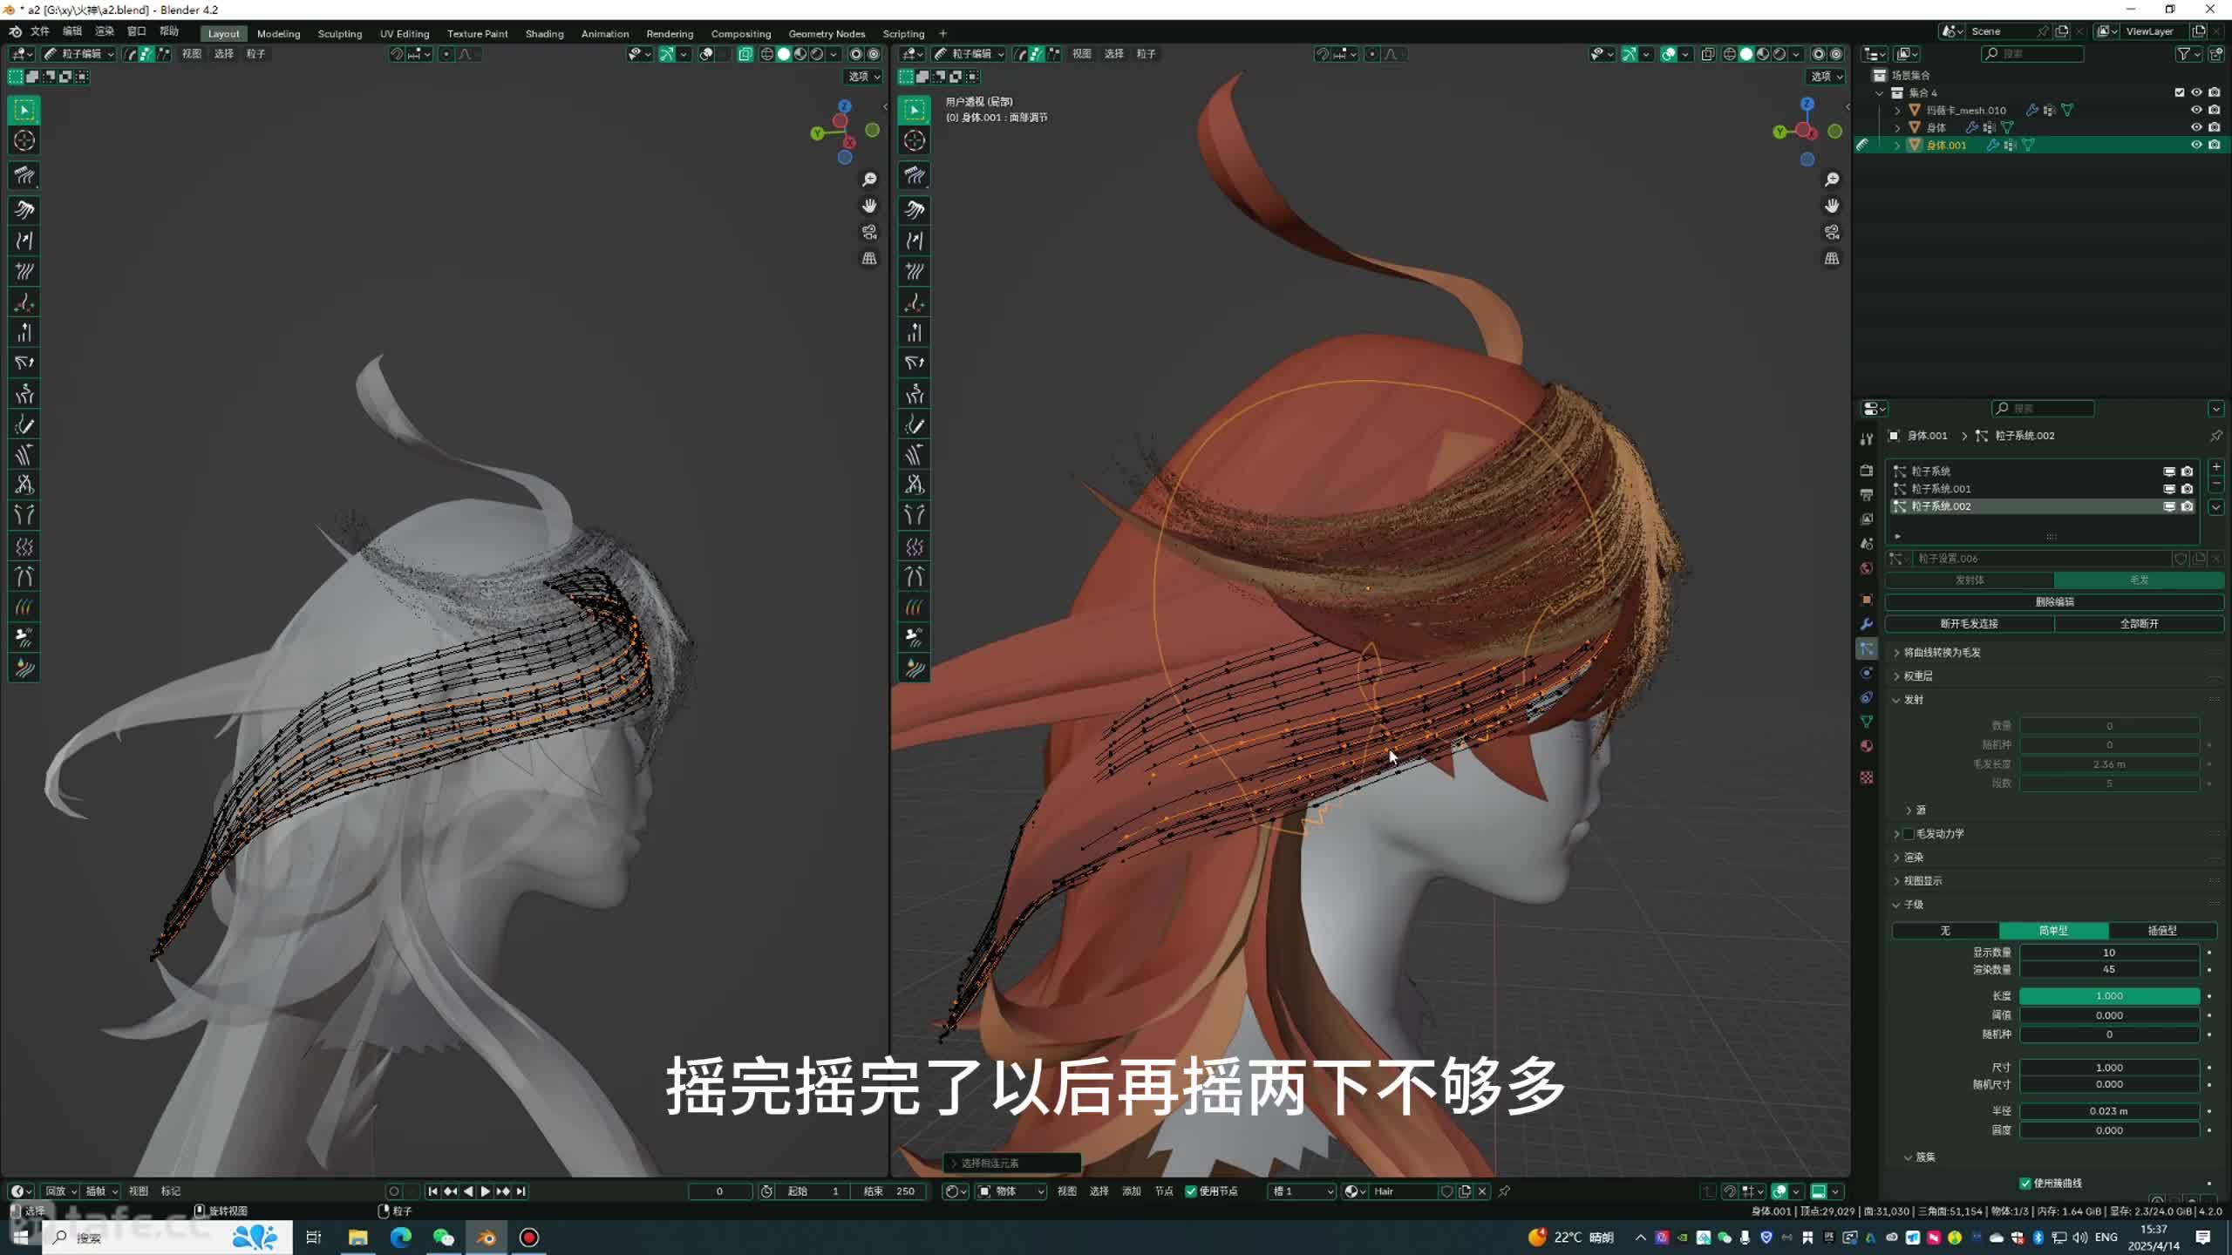
Task: Select the Comb tool in left toolbar
Action: (24, 175)
